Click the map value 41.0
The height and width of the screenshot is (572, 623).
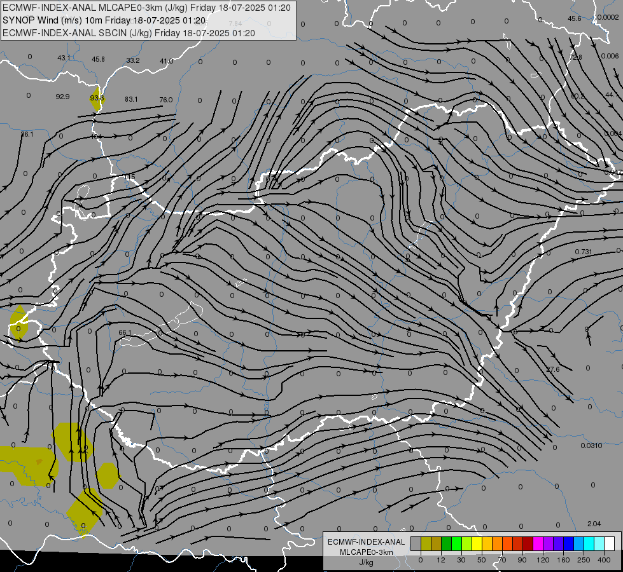pyautogui.click(x=167, y=61)
